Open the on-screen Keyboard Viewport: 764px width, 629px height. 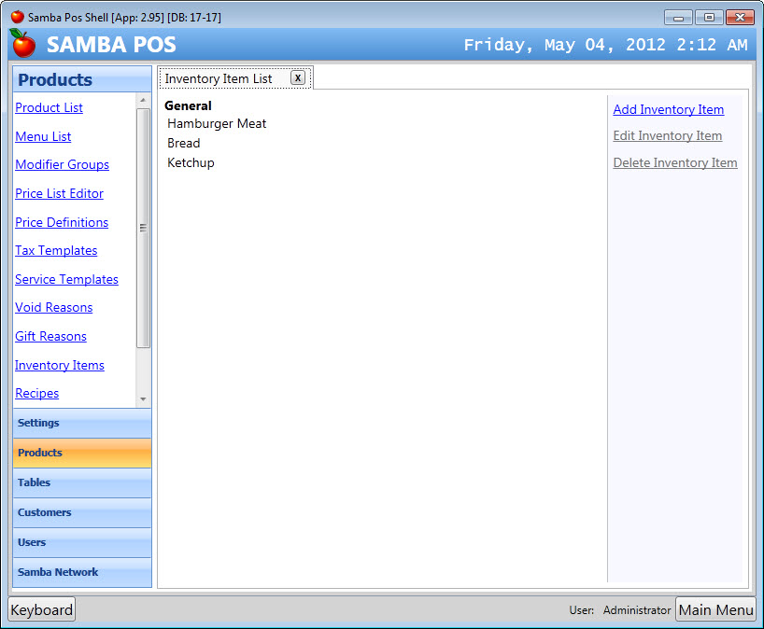click(x=42, y=609)
